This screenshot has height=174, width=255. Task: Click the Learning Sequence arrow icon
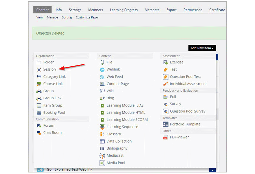tap(102, 127)
